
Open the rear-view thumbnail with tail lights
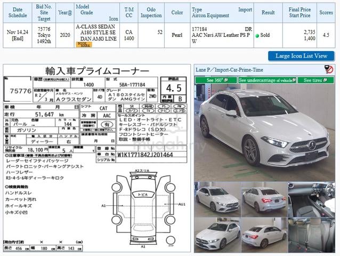click(x=264, y=199)
